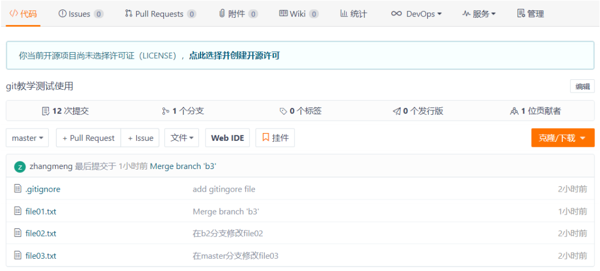The image size is (600, 271).
Task: Open the Pull Requests tab
Action: pyautogui.click(x=161, y=14)
